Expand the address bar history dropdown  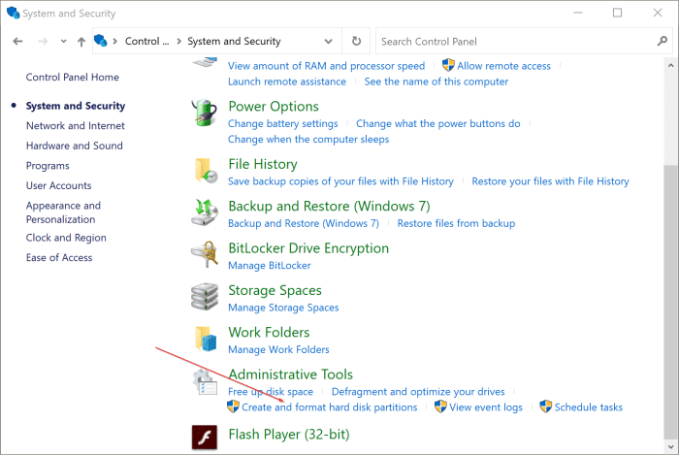[x=328, y=42]
